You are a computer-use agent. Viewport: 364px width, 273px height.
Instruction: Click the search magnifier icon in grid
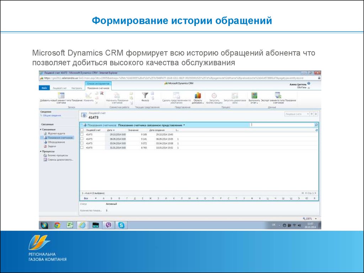coord(316,125)
